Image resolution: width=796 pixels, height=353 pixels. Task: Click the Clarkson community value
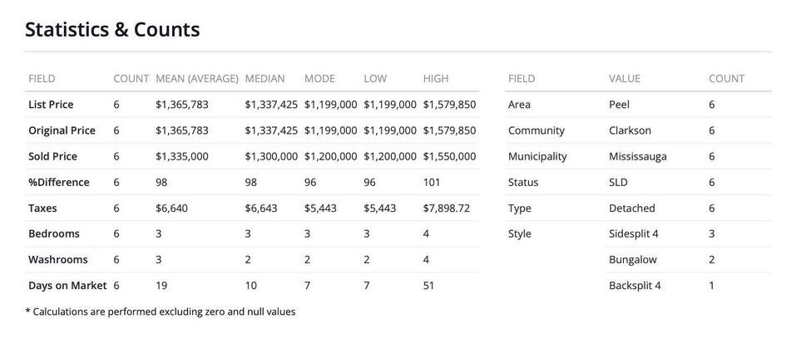click(x=630, y=130)
